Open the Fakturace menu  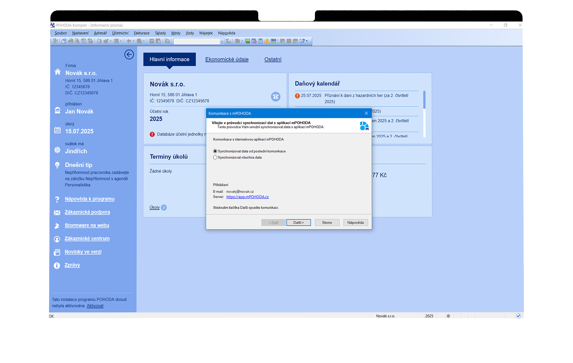pyautogui.click(x=141, y=33)
